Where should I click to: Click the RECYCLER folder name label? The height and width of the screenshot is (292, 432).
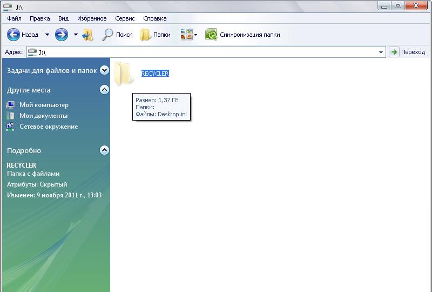coord(155,74)
